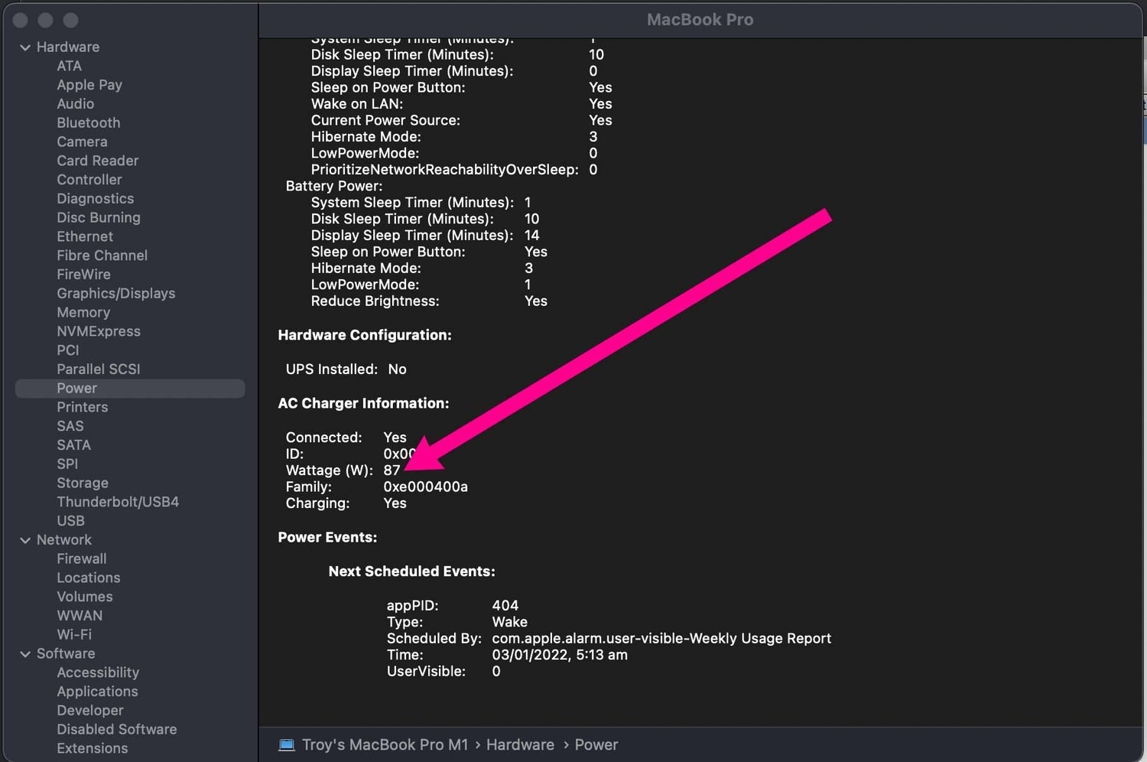This screenshot has width=1147, height=762.
Task: Collapse the Software section chevron
Action: pyautogui.click(x=25, y=654)
